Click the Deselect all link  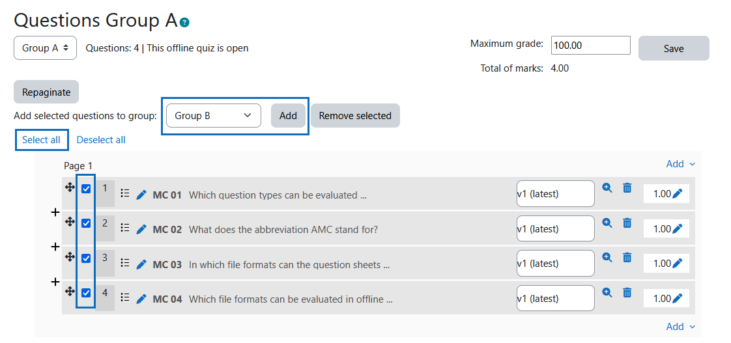tap(101, 140)
